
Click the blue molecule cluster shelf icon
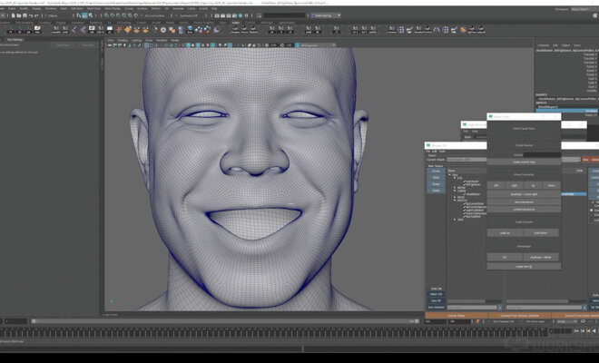pos(198,29)
